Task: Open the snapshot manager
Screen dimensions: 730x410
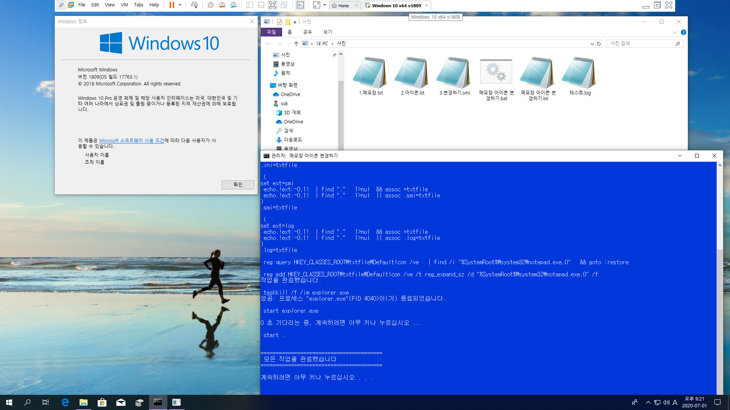Action: [233, 5]
